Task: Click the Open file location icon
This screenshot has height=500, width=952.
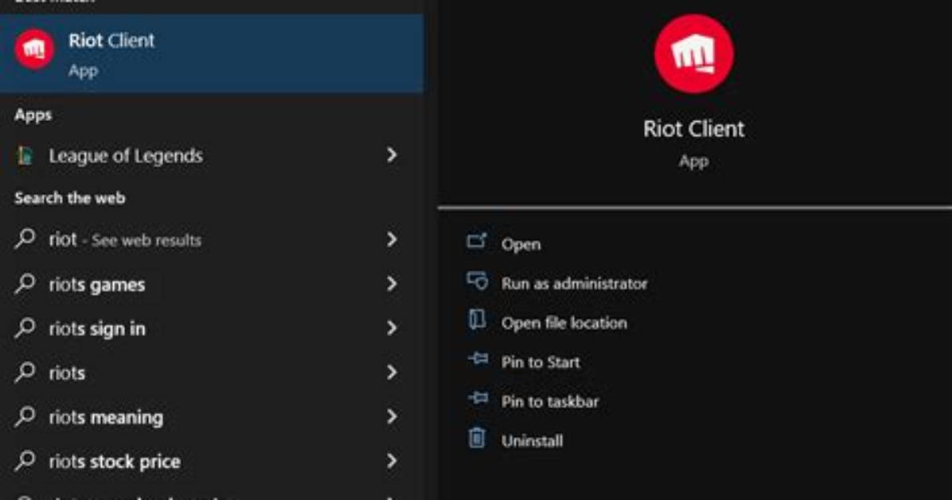Action: tap(478, 319)
